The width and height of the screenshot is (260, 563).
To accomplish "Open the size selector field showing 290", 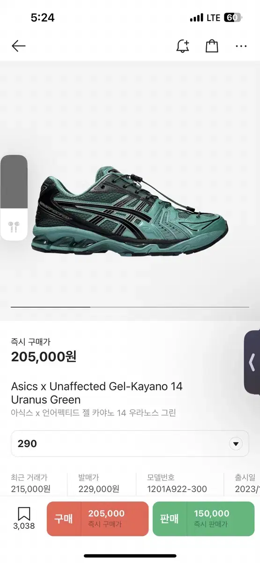I will (130, 444).
